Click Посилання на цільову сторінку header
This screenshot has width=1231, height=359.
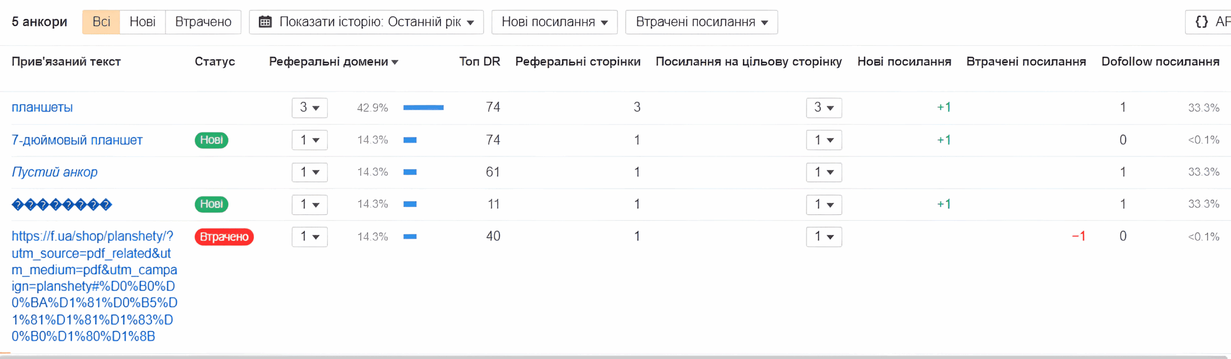pos(749,62)
